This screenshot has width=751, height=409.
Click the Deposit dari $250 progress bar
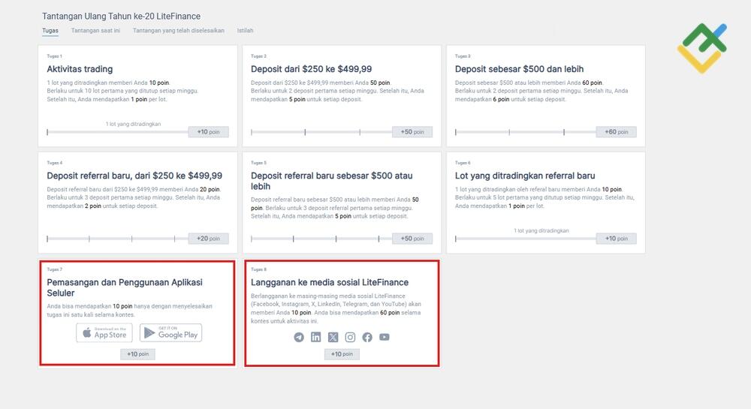pos(321,132)
